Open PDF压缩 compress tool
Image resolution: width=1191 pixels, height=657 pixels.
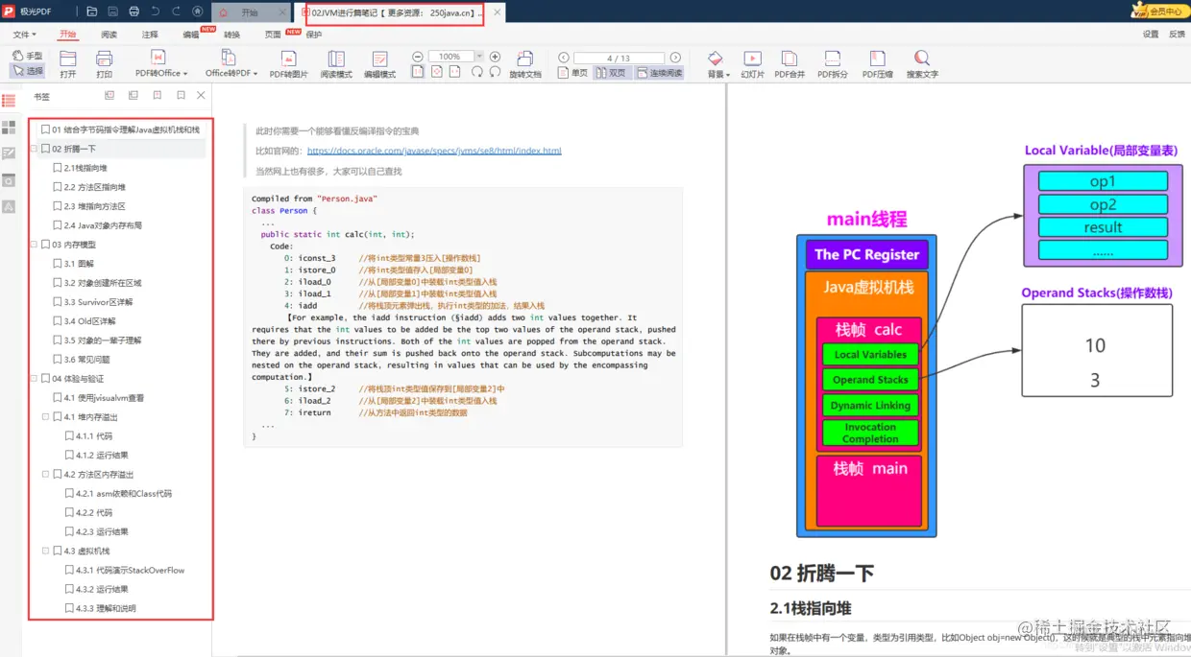tap(877, 64)
